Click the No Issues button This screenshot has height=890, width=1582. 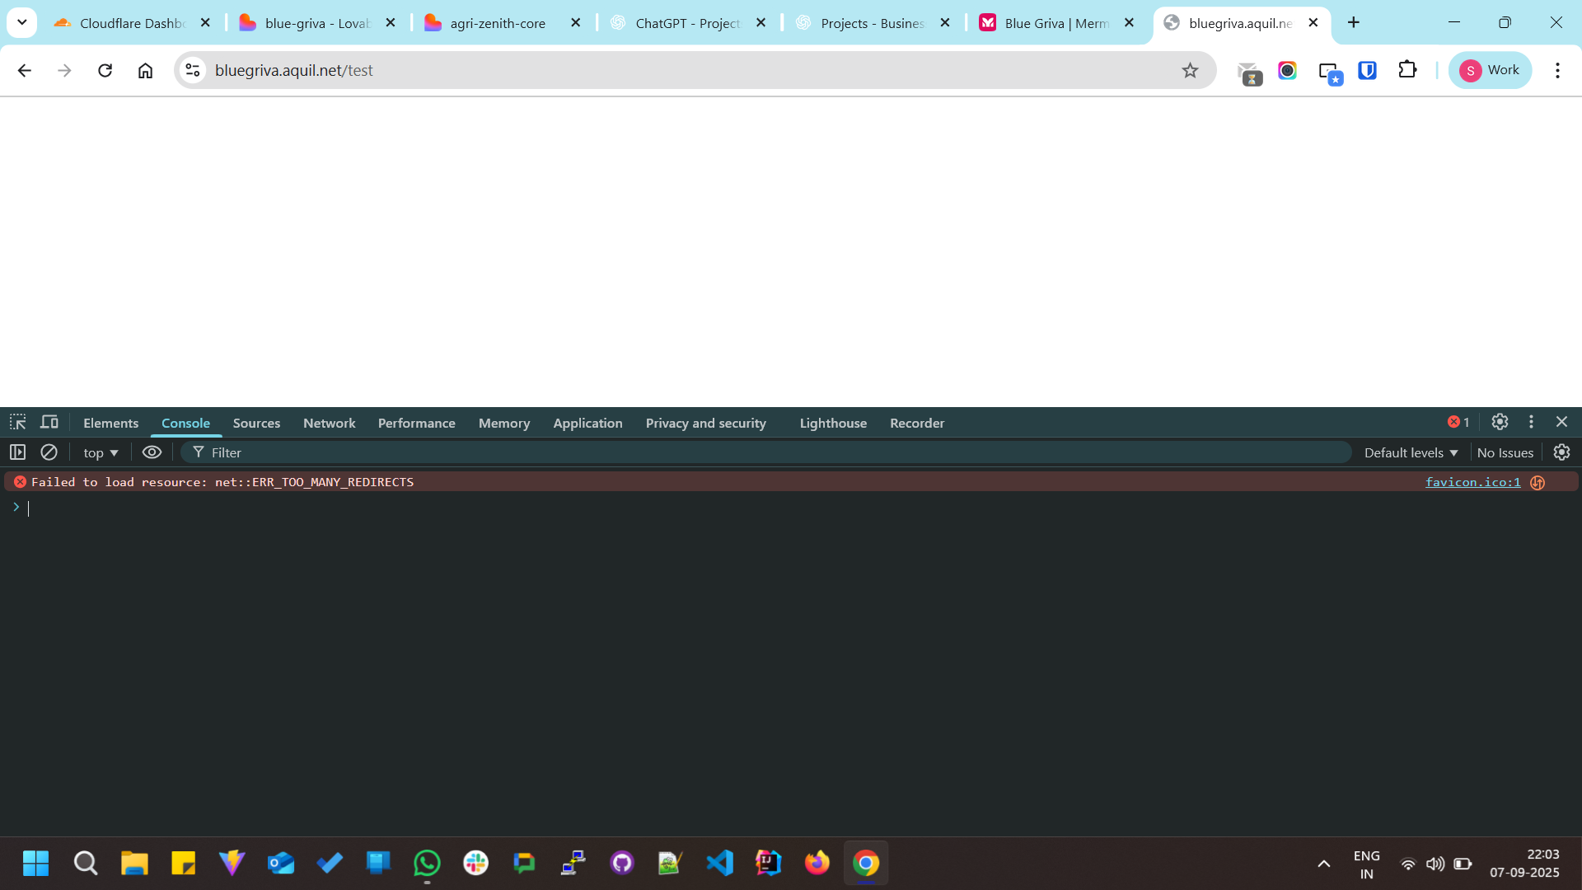(1505, 452)
